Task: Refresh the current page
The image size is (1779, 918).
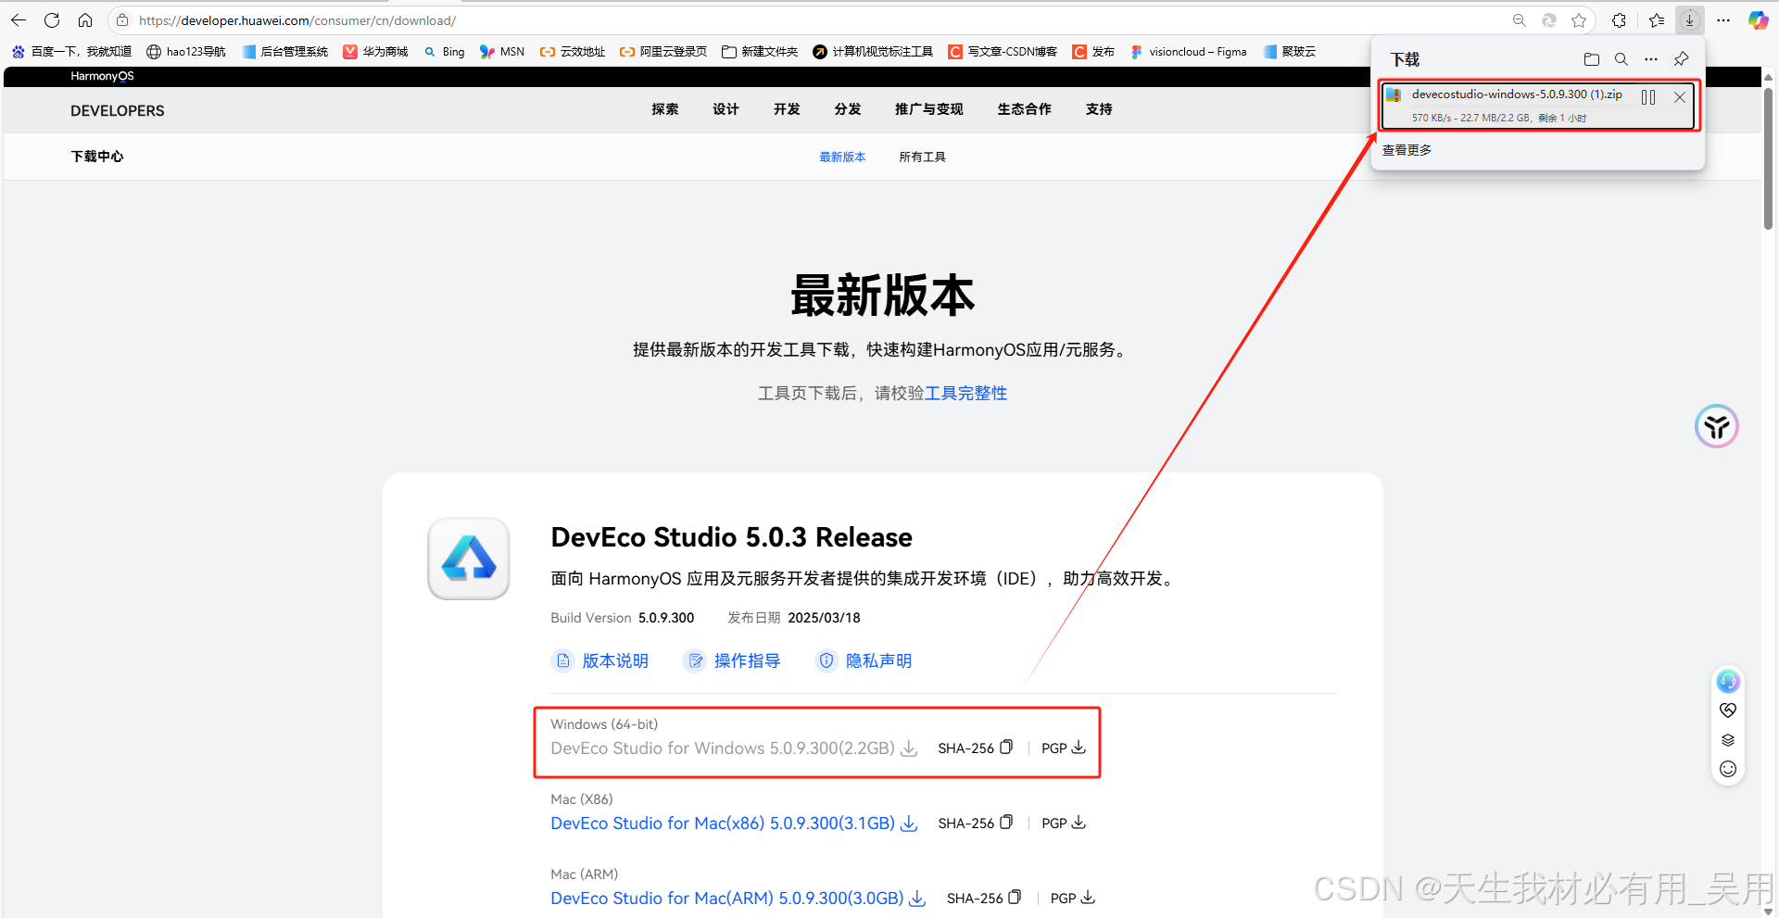Action: (x=52, y=20)
